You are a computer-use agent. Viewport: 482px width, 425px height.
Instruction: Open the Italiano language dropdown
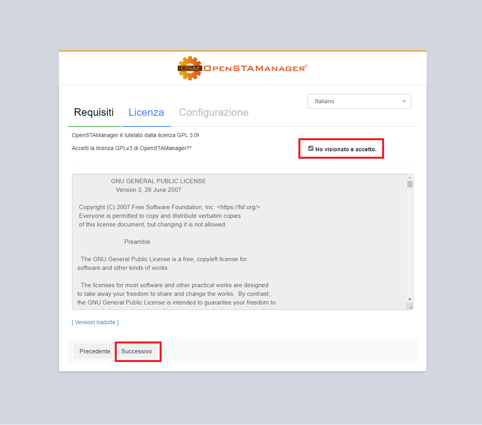click(x=359, y=101)
